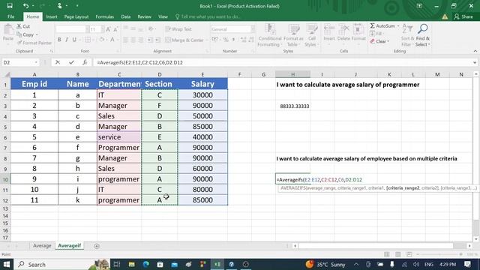This screenshot has width=480, height=270.
Task: Open Cell Styles gallery
Action: (x=312, y=35)
